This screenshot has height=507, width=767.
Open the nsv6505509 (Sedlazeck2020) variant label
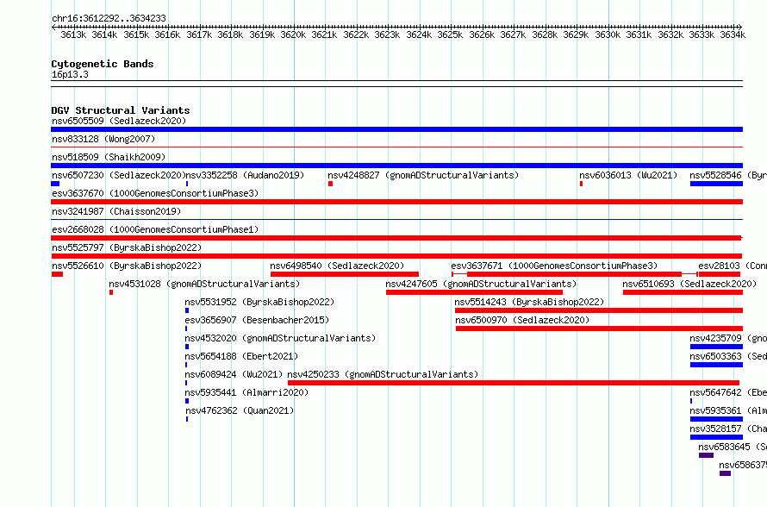tap(119, 121)
